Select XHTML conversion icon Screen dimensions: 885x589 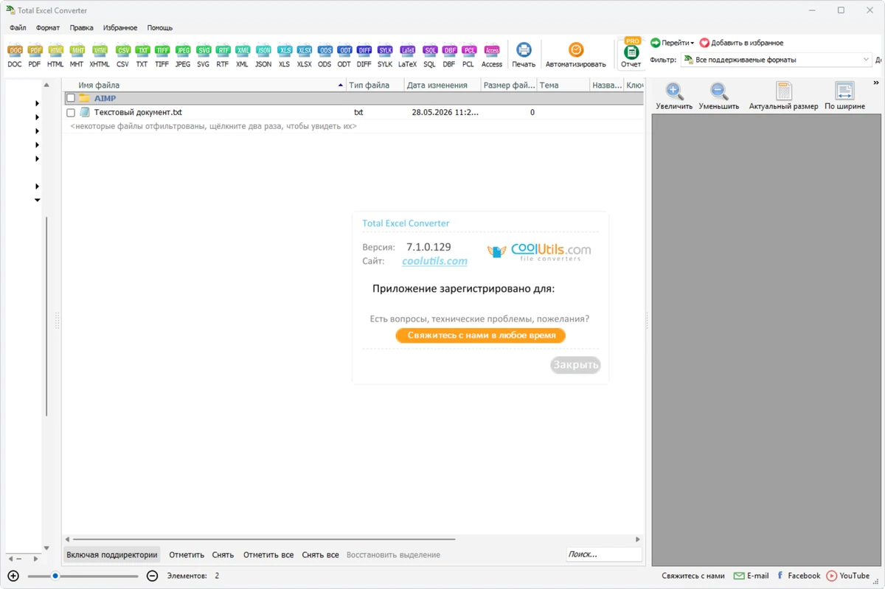[100, 55]
